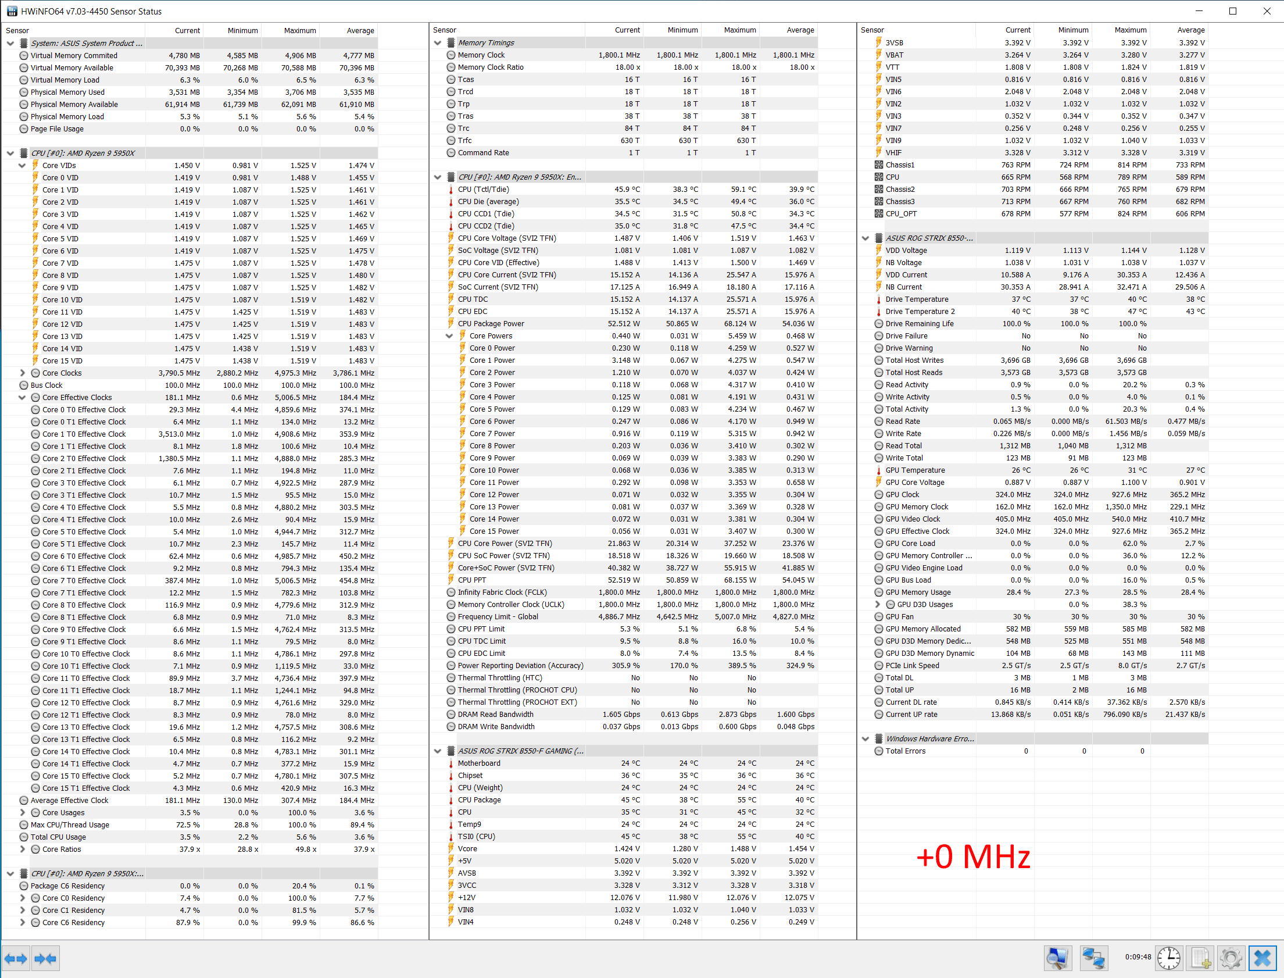The width and height of the screenshot is (1284, 978).
Task: Select the GPU Core Load row
Action: point(1034,543)
